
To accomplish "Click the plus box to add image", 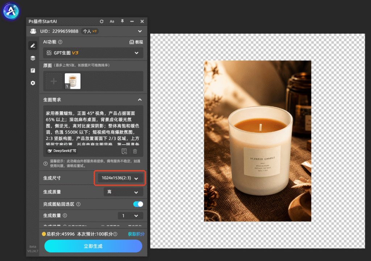I will click(x=54, y=81).
